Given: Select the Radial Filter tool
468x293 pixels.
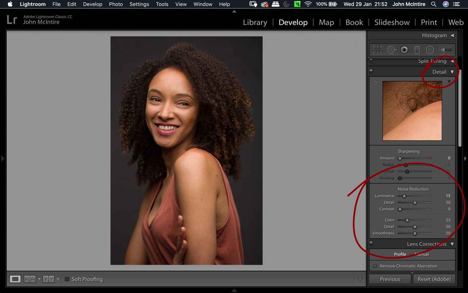Looking at the screenshot, I should click(x=430, y=49).
